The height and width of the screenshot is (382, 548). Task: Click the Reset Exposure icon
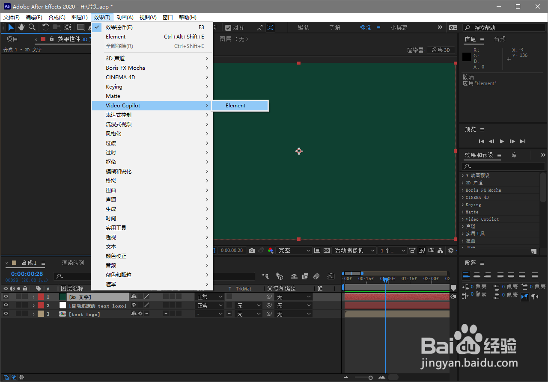click(x=451, y=250)
